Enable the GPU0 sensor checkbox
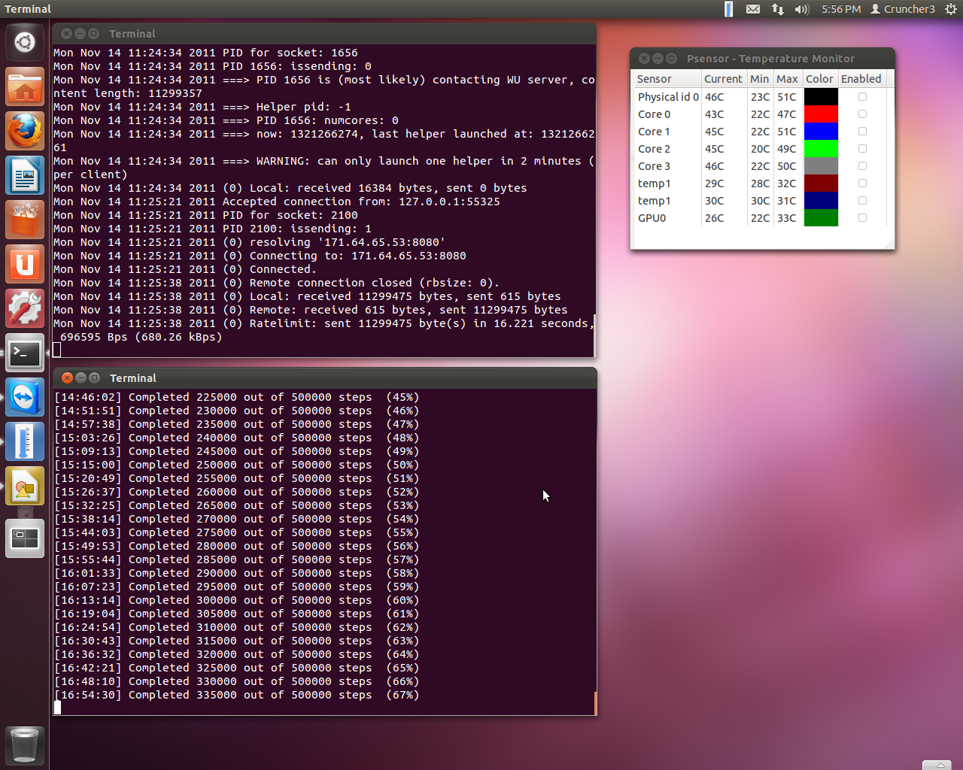Viewport: 963px width, 770px height. pyautogui.click(x=862, y=218)
